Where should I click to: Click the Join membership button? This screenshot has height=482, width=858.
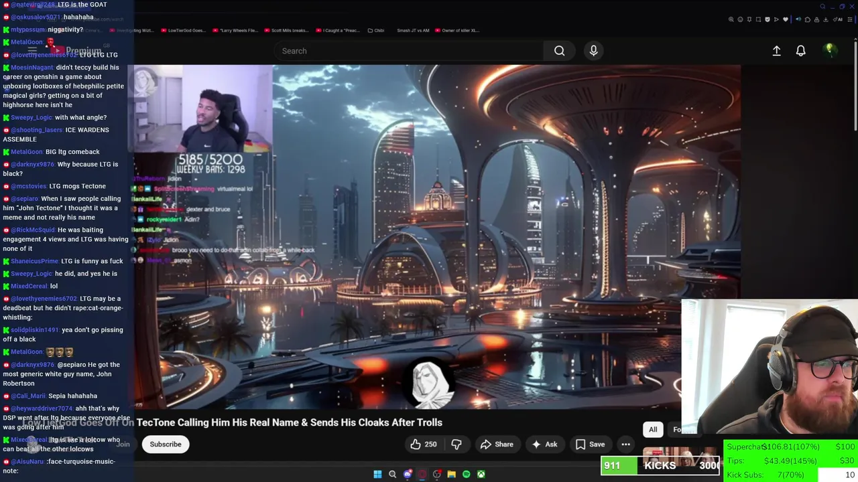[123, 444]
